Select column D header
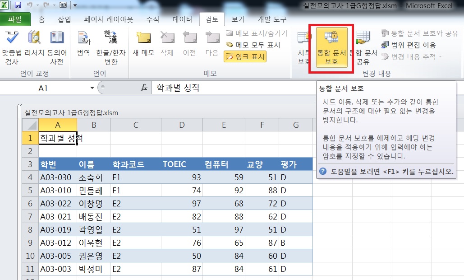The image size is (464, 280). [x=182, y=125]
